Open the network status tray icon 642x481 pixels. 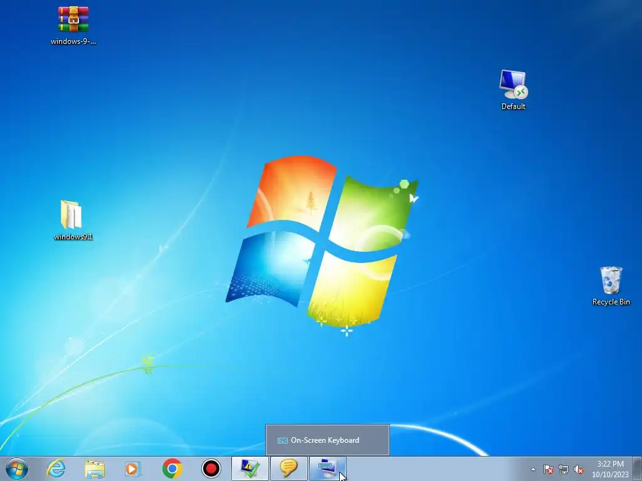tap(564, 469)
